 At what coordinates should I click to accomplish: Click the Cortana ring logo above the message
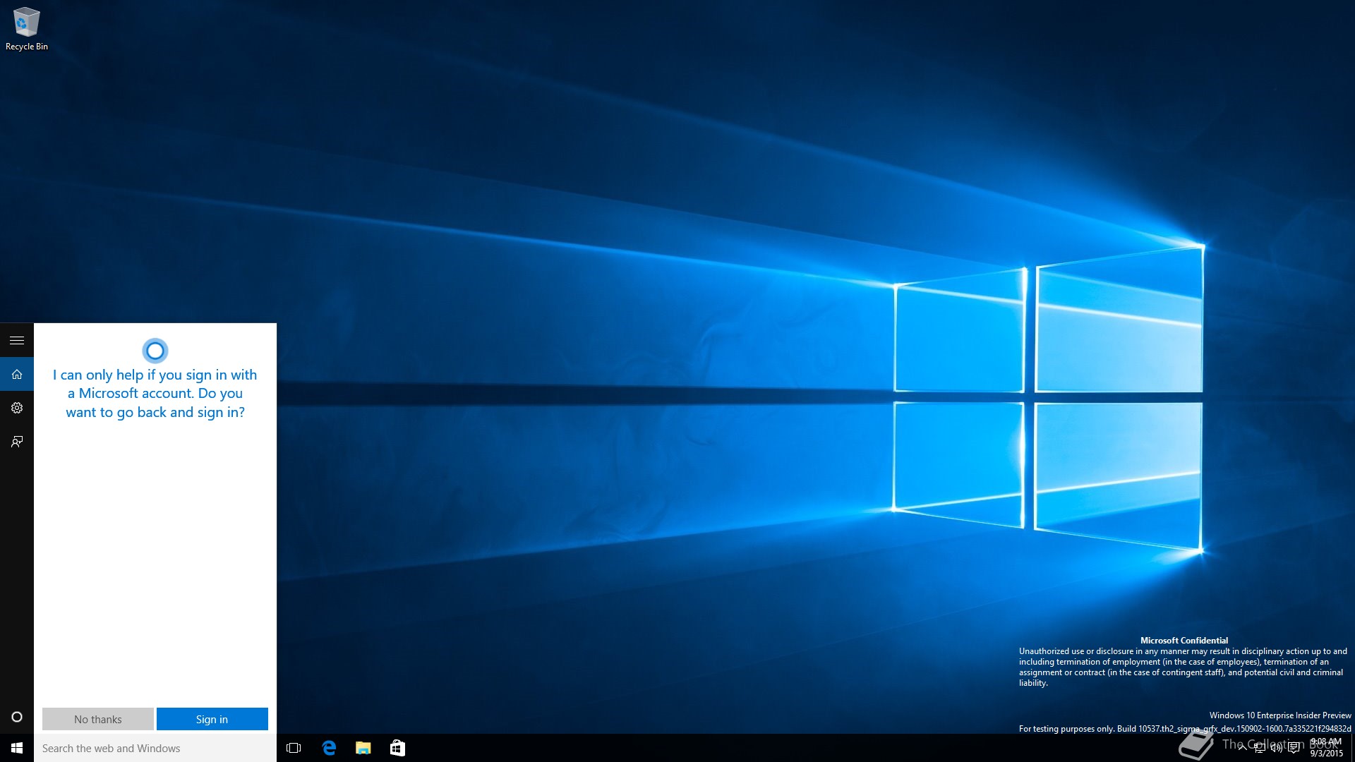155,351
